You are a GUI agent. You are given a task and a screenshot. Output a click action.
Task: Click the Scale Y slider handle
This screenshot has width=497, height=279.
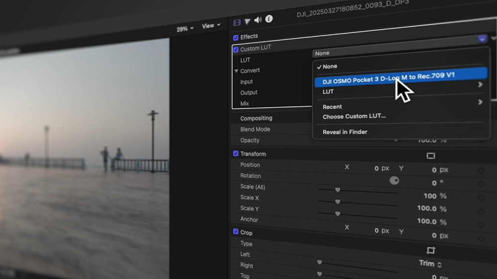[x=337, y=214]
